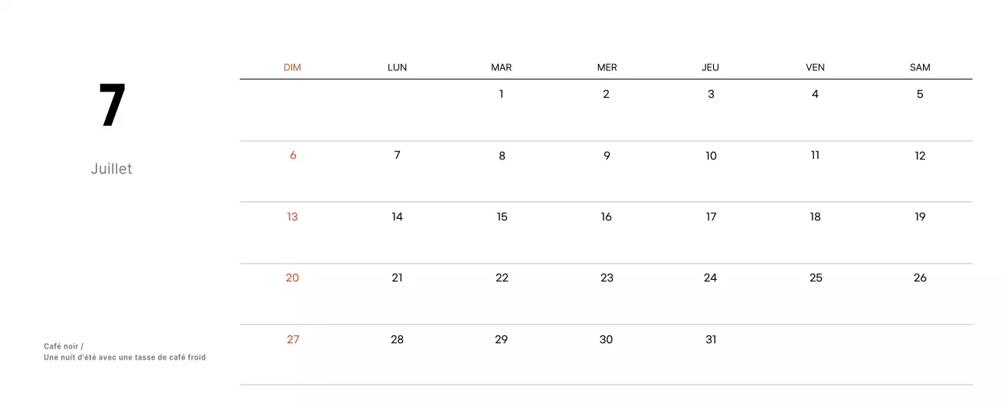Click the large month number 7
The image size is (1002, 408).
112,106
